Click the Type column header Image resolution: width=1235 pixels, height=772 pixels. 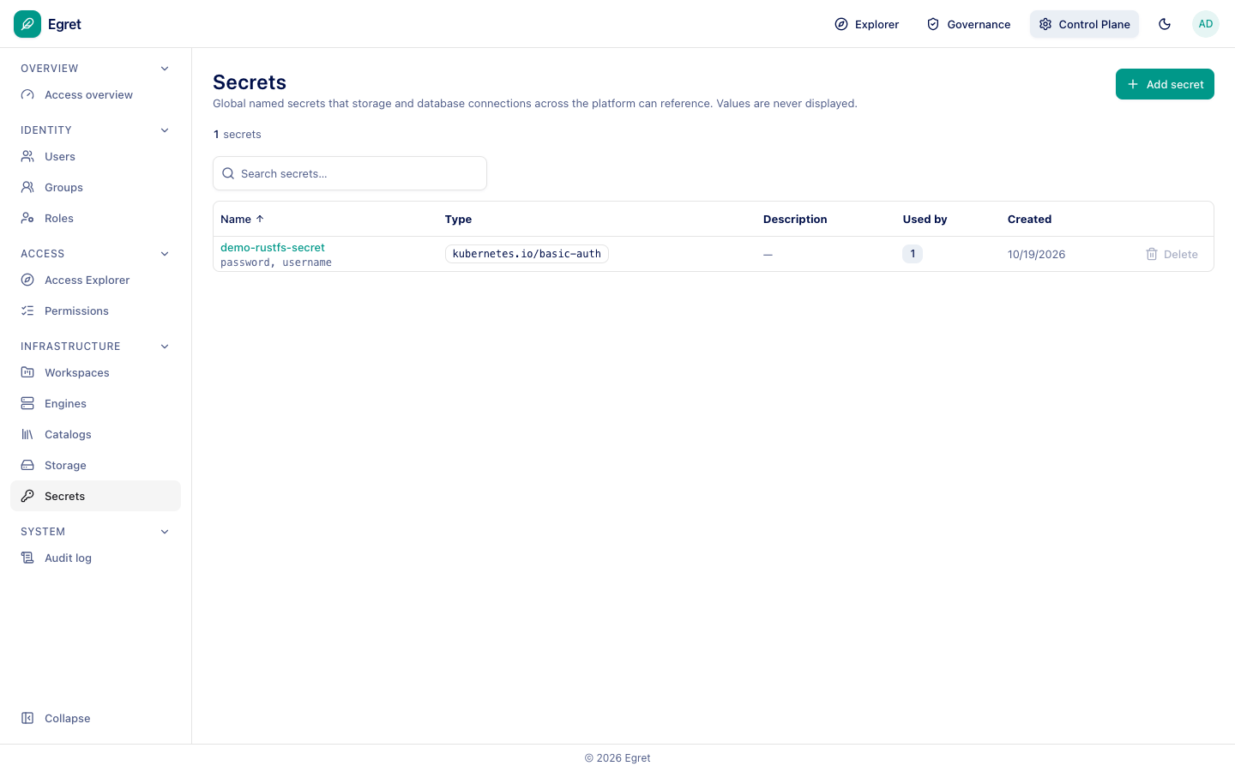pos(458,219)
